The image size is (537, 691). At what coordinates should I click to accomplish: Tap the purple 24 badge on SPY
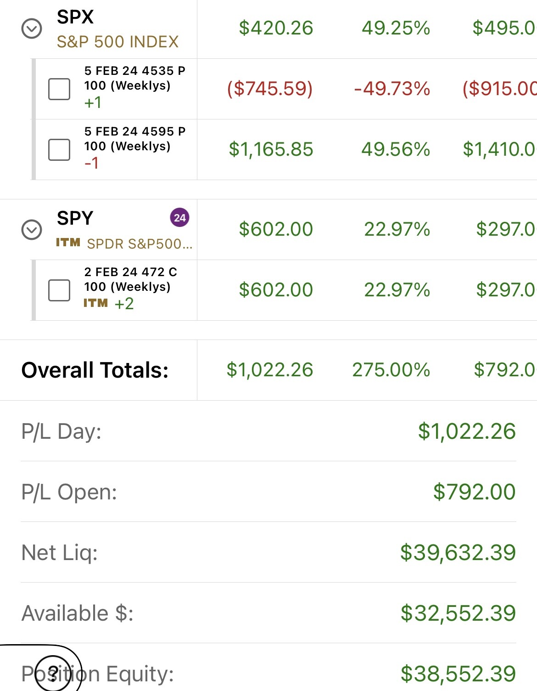coord(179,218)
